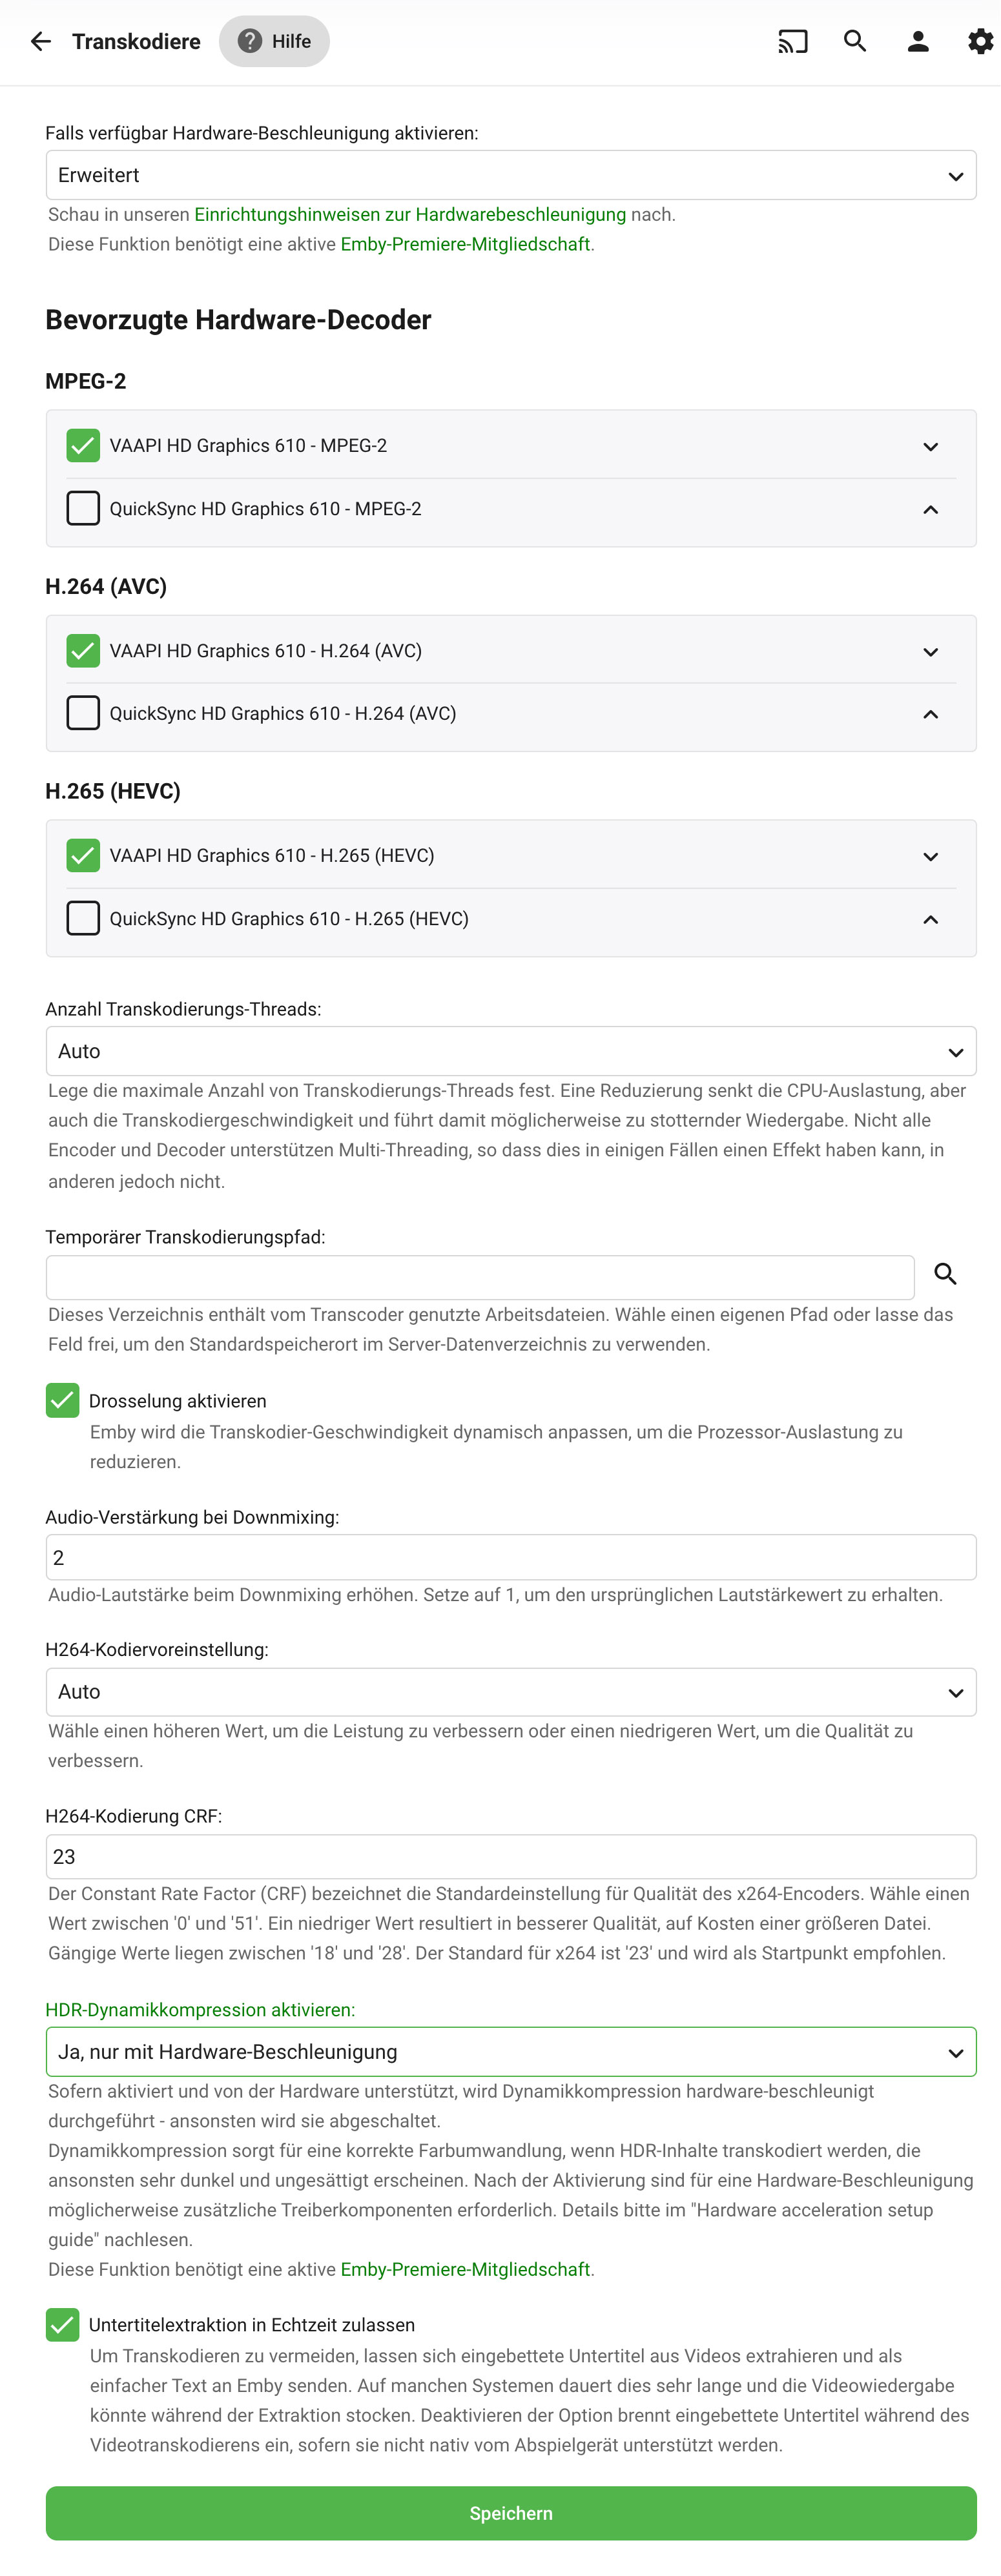Toggle Untertitelextraktion in Echtzeit zulassen
This screenshot has height=2576, width=1001.
point(62,2325)
